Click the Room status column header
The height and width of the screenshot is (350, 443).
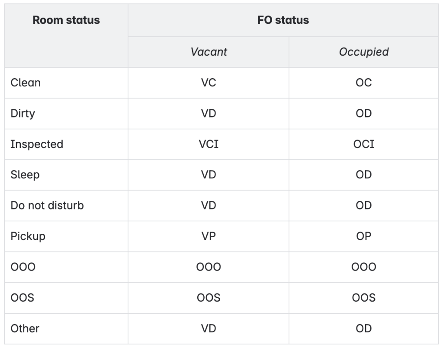pos(66,20)
